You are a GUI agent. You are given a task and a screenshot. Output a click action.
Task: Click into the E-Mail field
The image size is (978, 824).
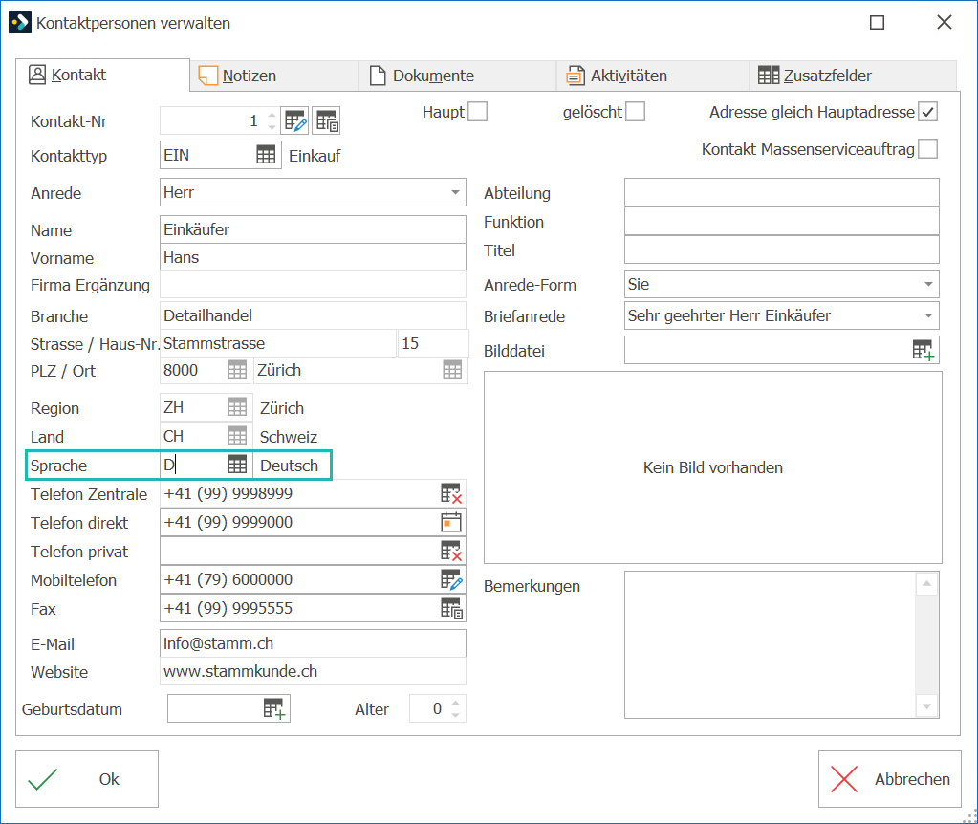313,643
